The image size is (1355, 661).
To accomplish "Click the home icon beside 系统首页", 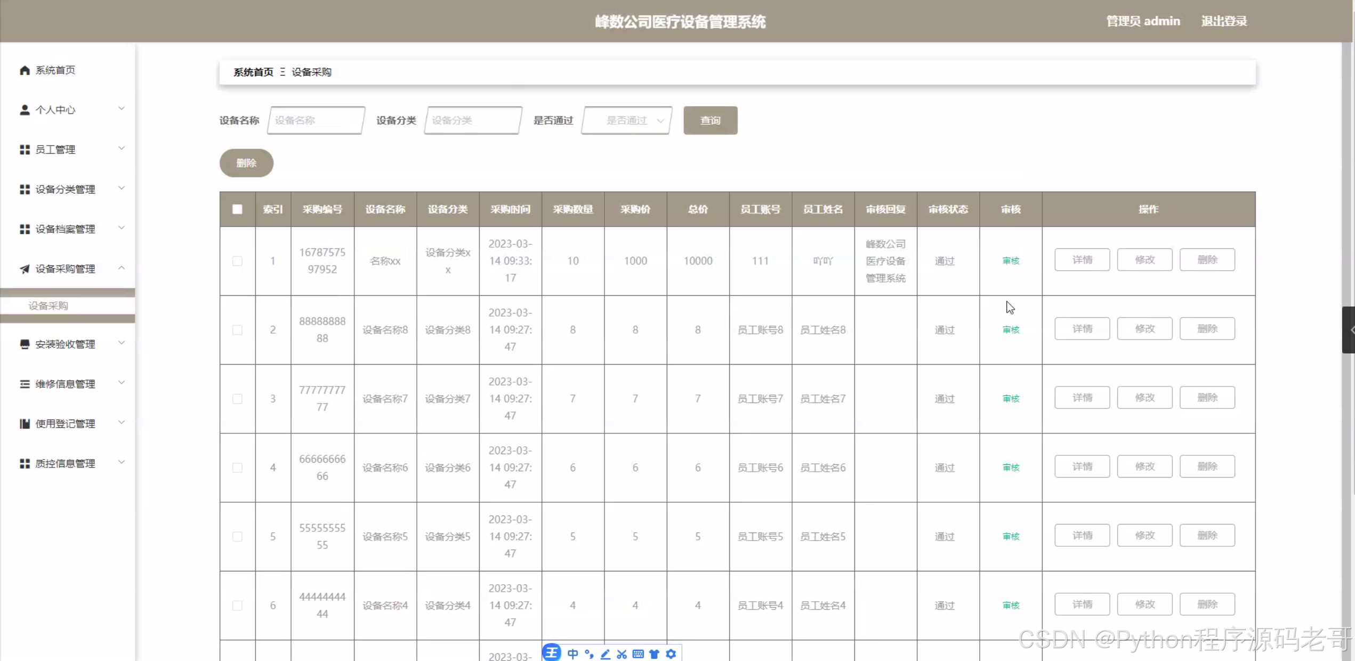I will tap(25, 70).
